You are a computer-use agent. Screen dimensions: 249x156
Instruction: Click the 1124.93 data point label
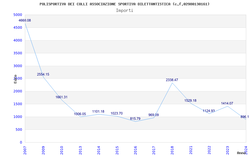pos(209,111)
